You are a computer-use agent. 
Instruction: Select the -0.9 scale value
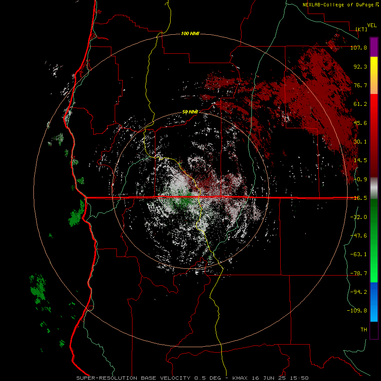pyautogui.click(x=360, y=179)
